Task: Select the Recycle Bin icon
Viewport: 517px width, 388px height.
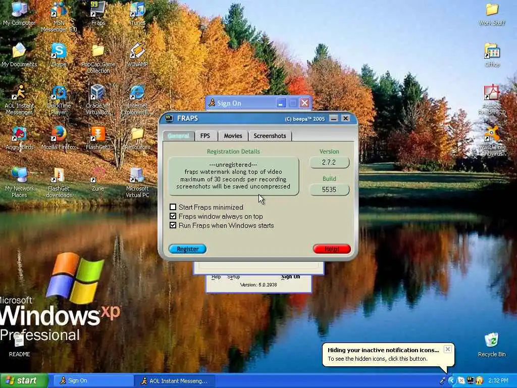Action: point(492,345)
